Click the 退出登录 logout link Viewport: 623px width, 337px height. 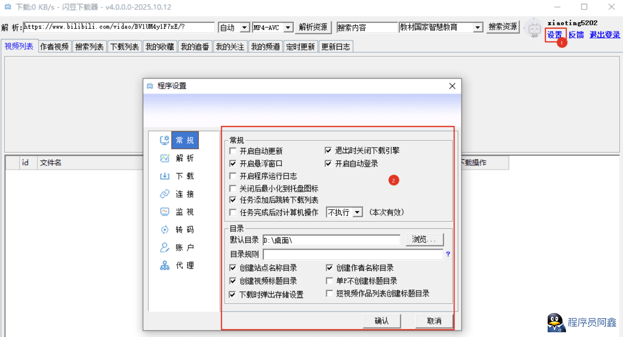pos(605,35)
